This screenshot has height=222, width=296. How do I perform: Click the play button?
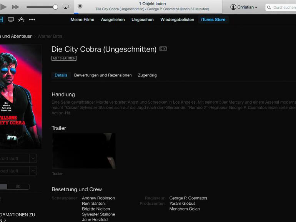(3, 7)
